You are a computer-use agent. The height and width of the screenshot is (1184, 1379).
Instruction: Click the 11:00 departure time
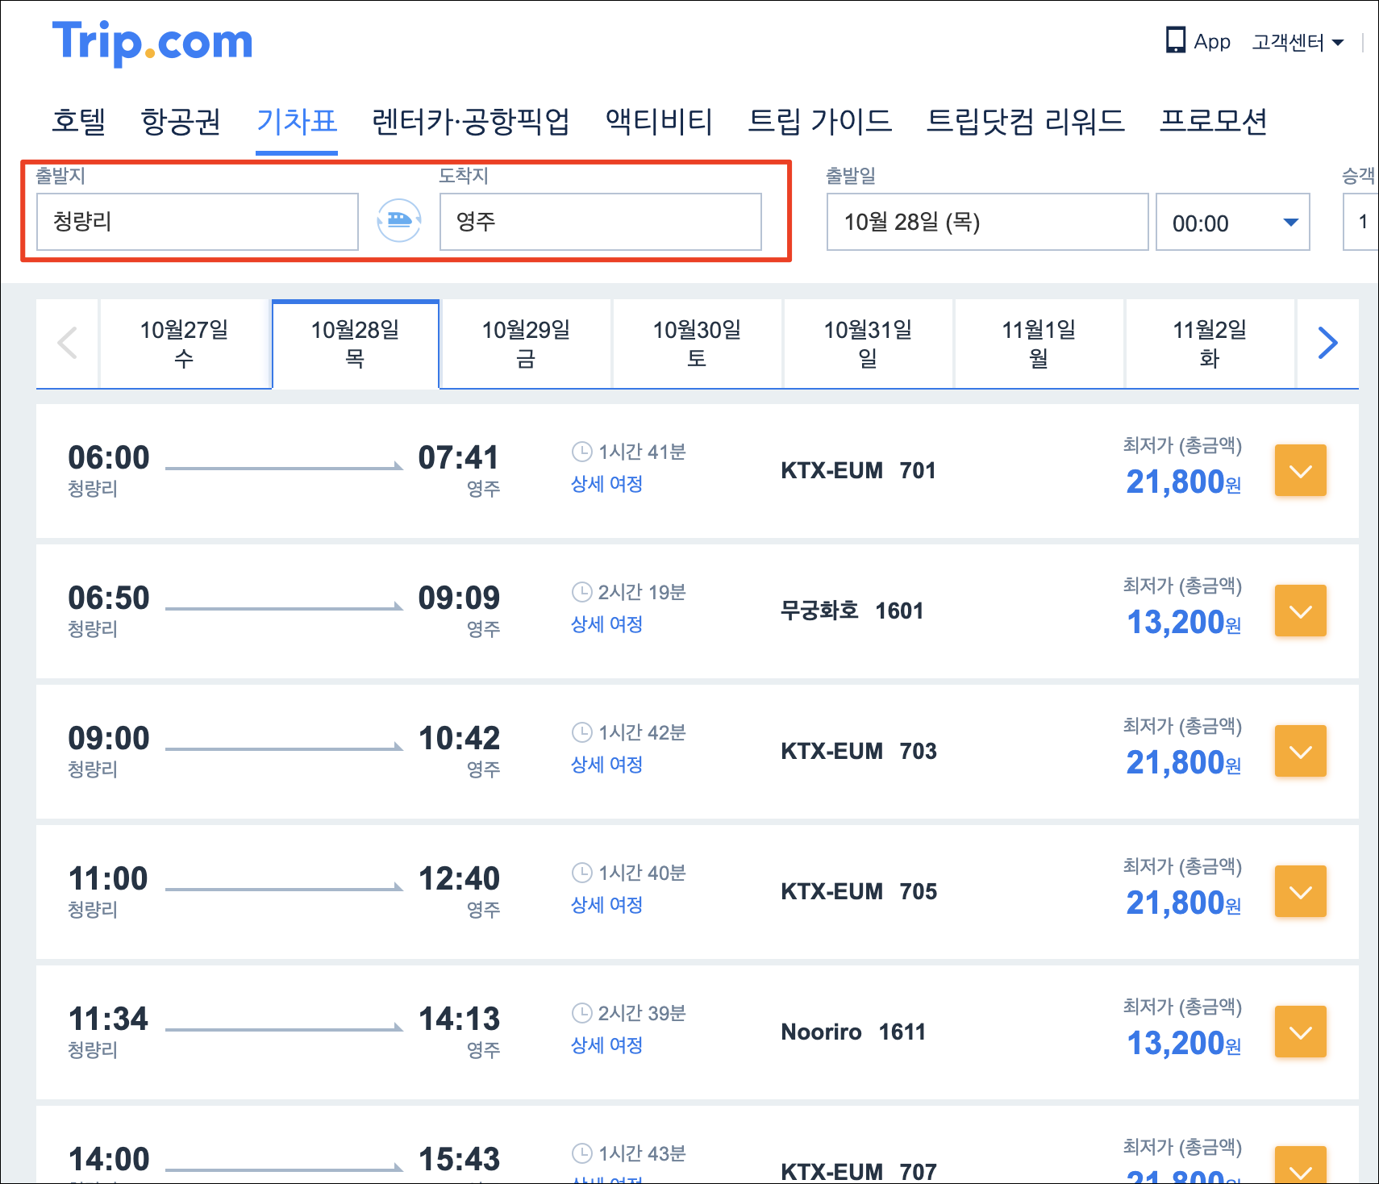pyautogui.click(x=108, y=878)
